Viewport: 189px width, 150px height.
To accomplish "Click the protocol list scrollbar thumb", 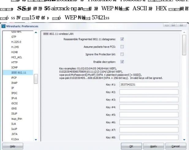I will pos(36,79).
